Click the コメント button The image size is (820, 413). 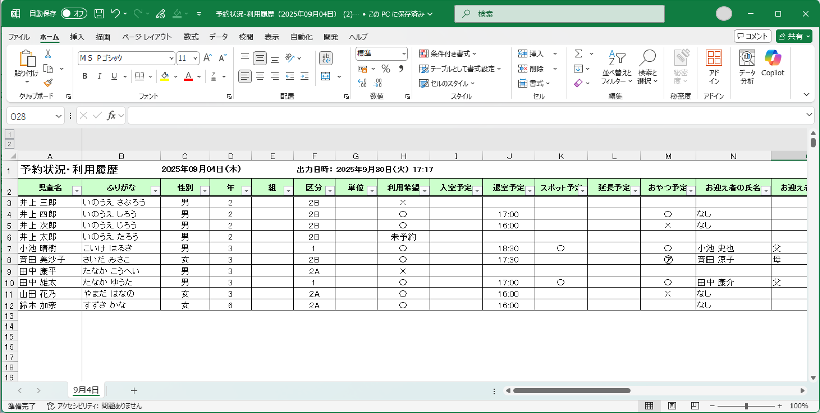(x=752, y=36)
